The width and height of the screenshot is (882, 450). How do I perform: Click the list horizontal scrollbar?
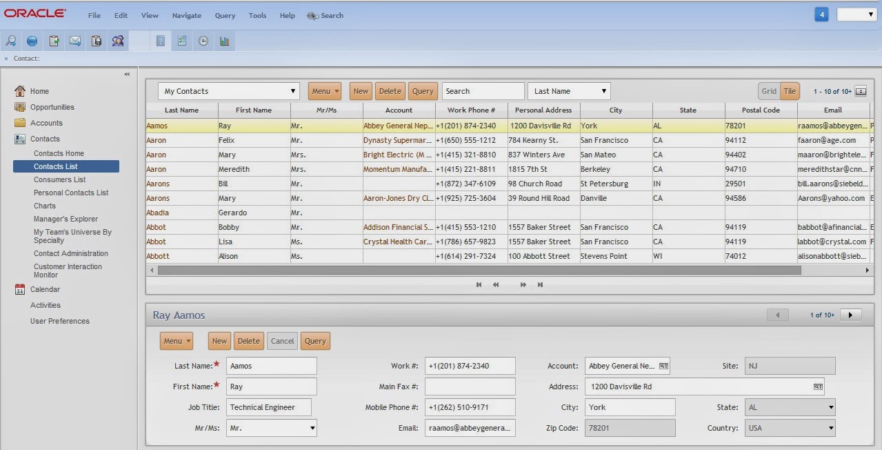coord(479,271)
